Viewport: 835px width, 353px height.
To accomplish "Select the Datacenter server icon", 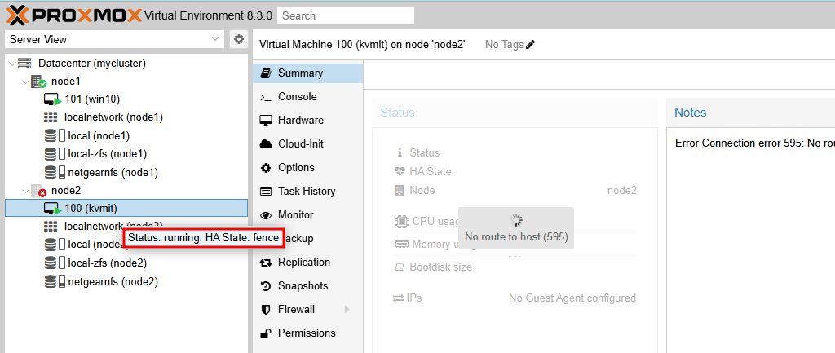I will click(x=24, y=64).
